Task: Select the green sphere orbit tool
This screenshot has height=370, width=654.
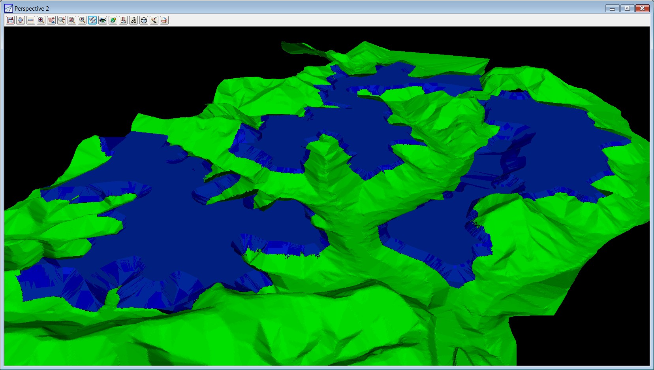Action: point(113,20)
